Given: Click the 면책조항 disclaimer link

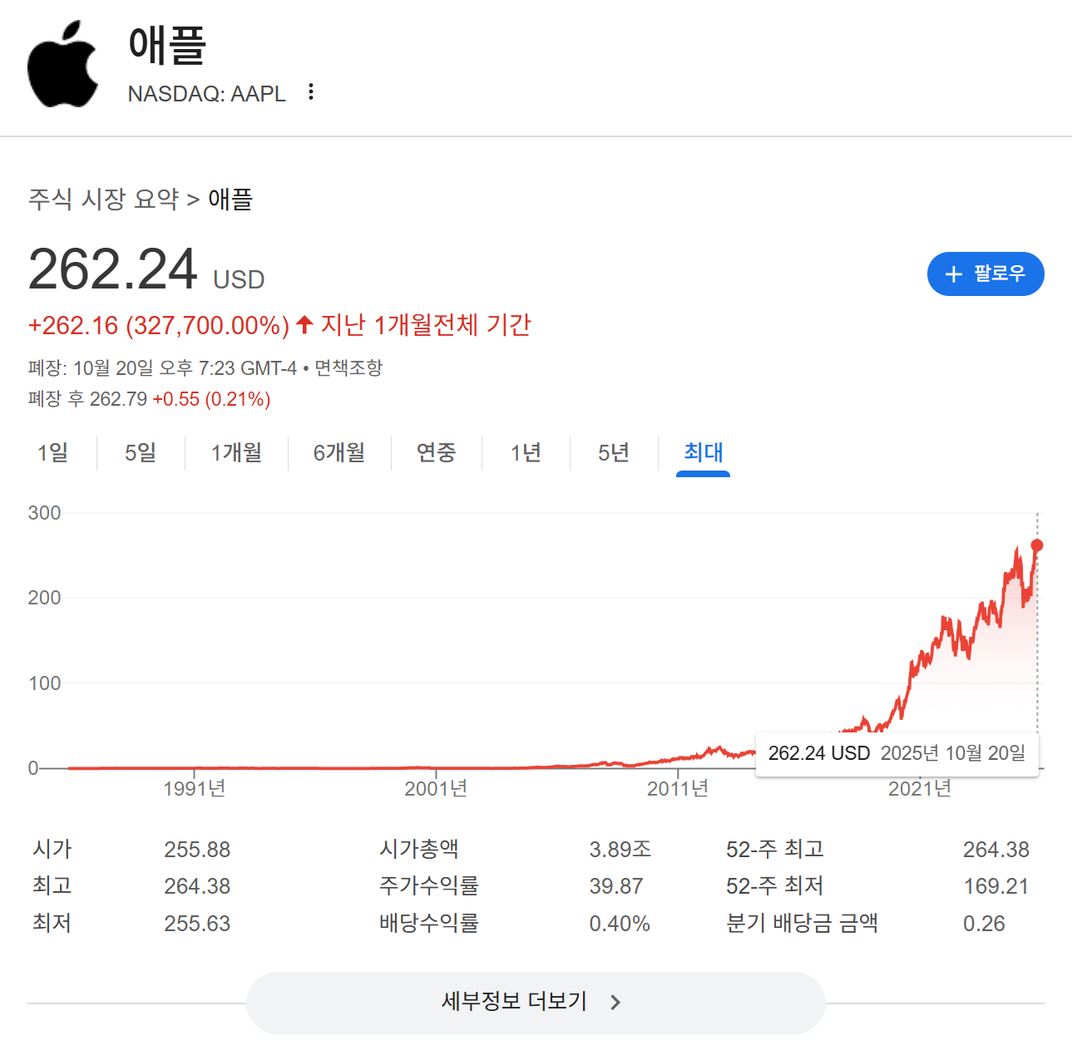Looking at the screenshot, I should 348,367.
